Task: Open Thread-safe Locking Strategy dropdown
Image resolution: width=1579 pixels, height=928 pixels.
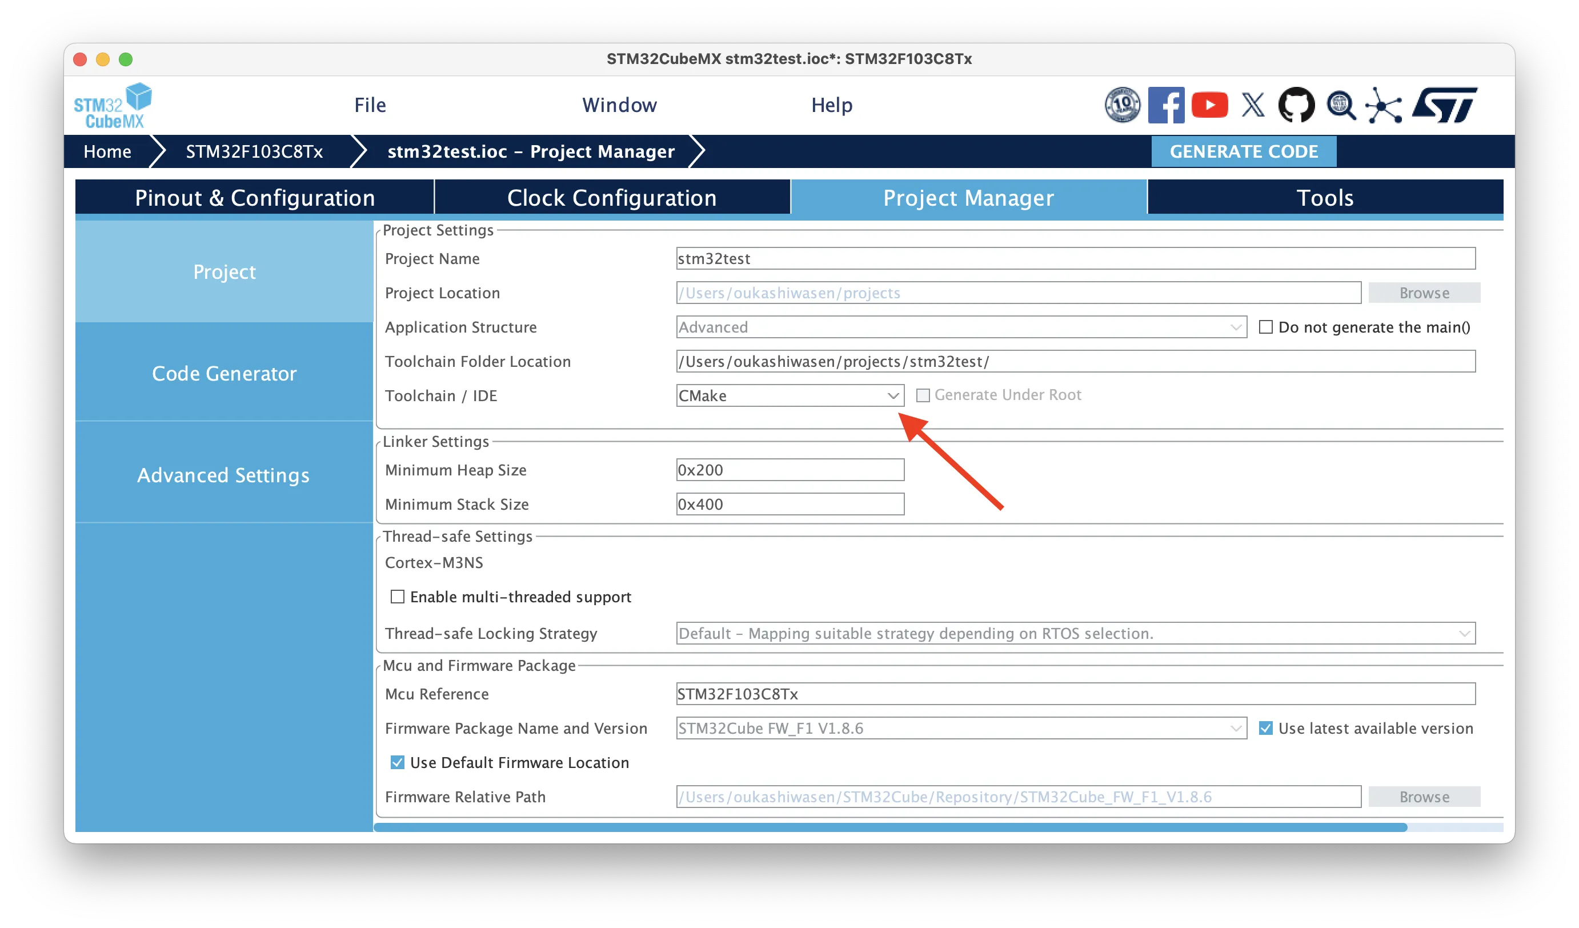Action: [x=1075, y=634]
